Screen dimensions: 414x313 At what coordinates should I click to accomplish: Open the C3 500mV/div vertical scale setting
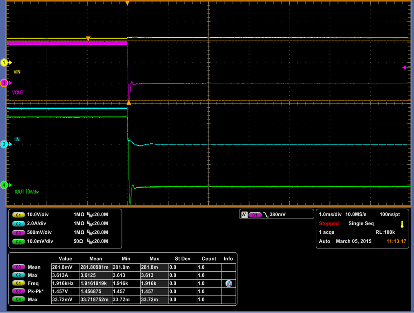[39, 233]
